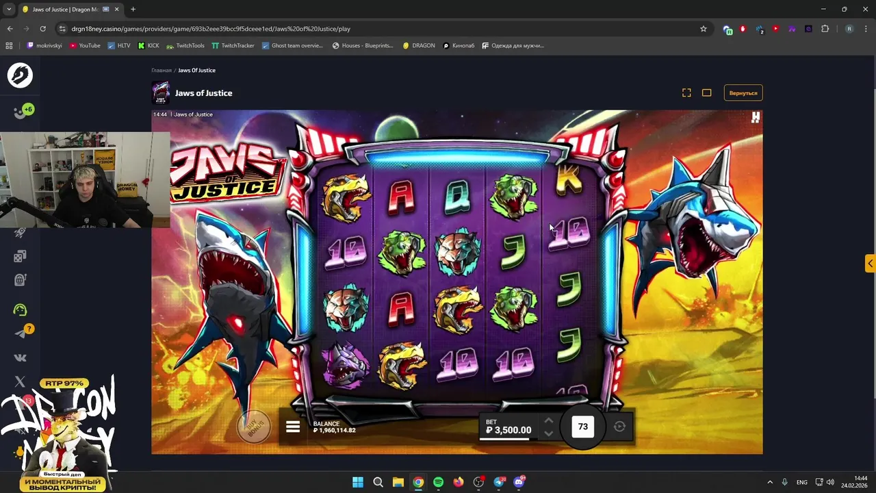Screen dimensions: 876x493
Task: Click the Hacksaw logo in game corner
Action: coord(755,118)
